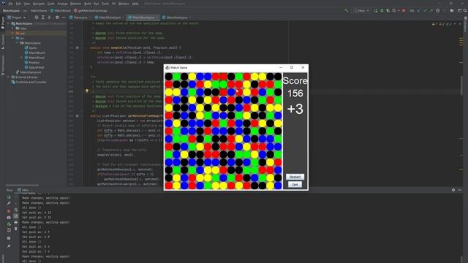Click the score value 156 in game window
The height and width of the screenshot is (263, 468).
pos(295,94)
